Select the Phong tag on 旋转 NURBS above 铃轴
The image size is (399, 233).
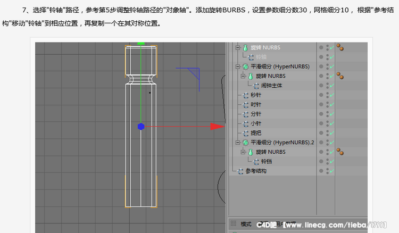[340, 47]
